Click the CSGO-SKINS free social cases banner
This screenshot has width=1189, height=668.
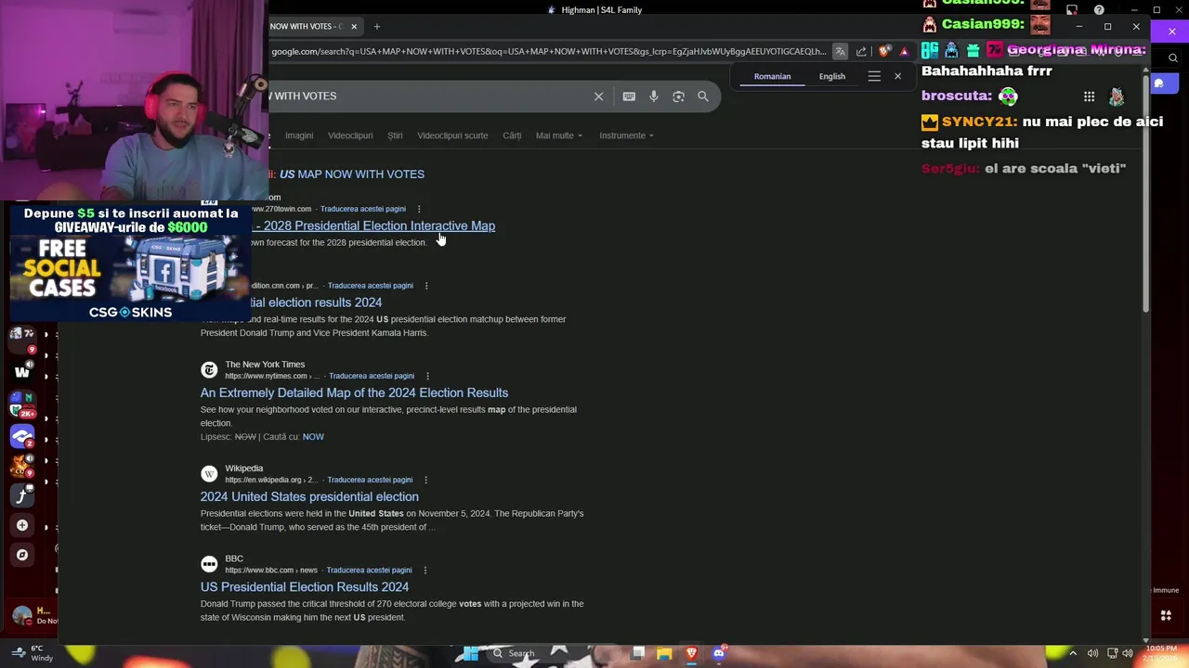(131, 263)
